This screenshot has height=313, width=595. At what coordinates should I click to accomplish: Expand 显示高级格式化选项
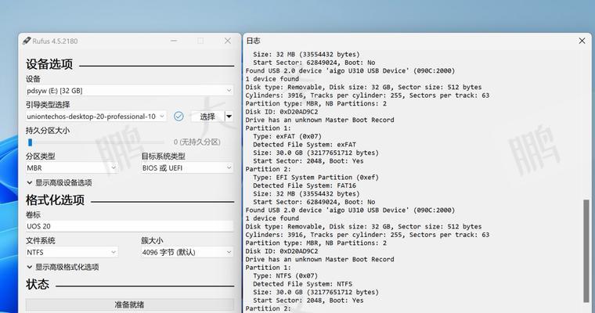pyautogui.click(x=63, y=267)
